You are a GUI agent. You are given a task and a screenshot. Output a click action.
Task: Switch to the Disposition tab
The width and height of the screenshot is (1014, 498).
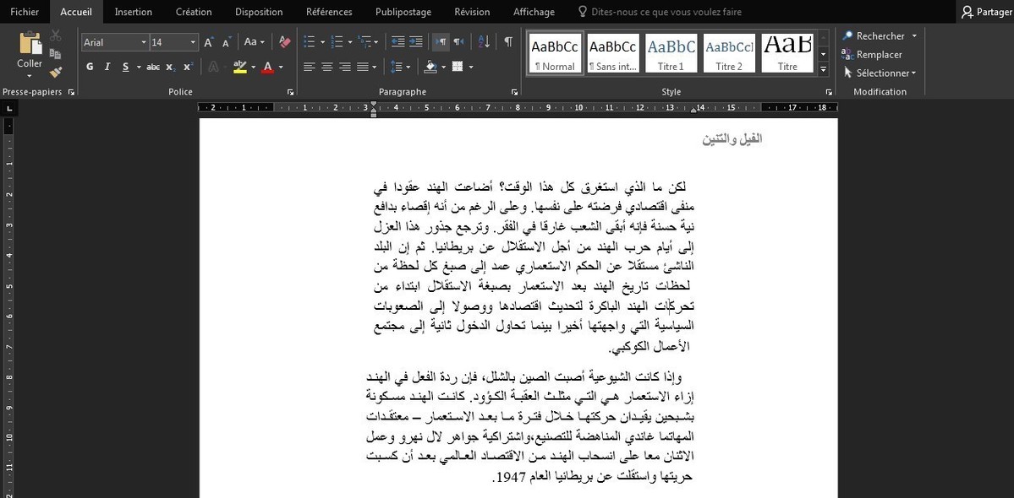259,12
